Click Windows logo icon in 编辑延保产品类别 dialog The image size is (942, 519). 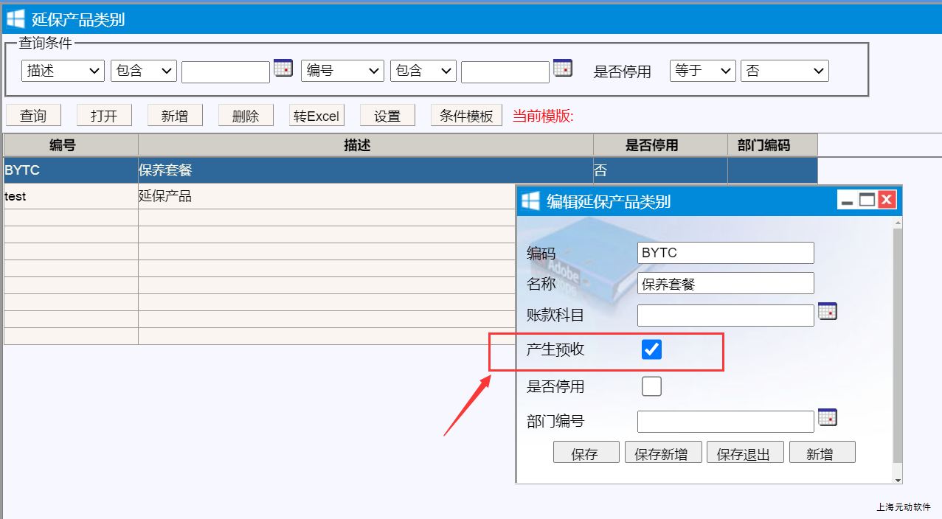point(531,201)
